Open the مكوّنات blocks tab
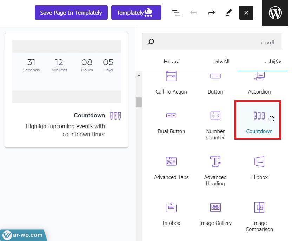Image resolution: width=292 pixels, height=241 pixels. (273, 62)
